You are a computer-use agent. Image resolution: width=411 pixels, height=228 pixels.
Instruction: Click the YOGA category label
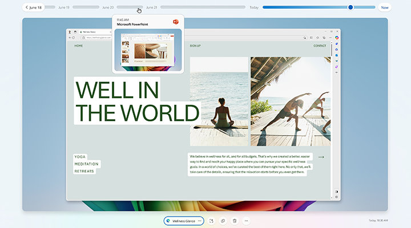pyautogui.click(x=80, y=157)
